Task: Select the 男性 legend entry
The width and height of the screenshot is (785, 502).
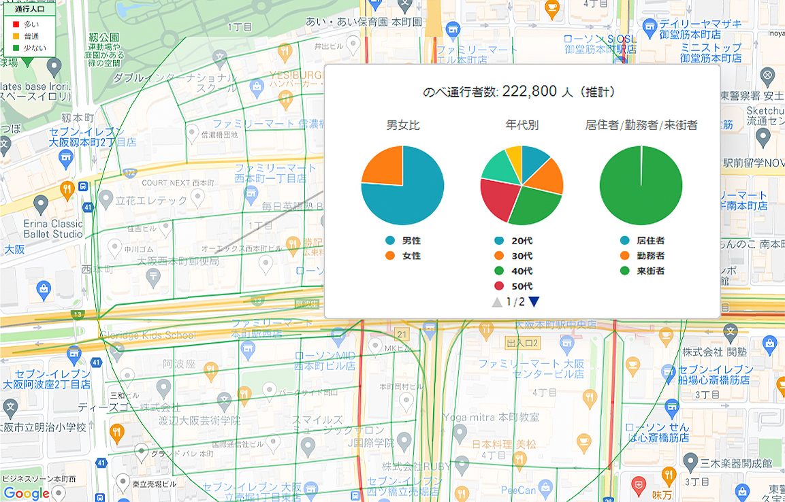Action: pyautogui.click(x=403, y=241)
